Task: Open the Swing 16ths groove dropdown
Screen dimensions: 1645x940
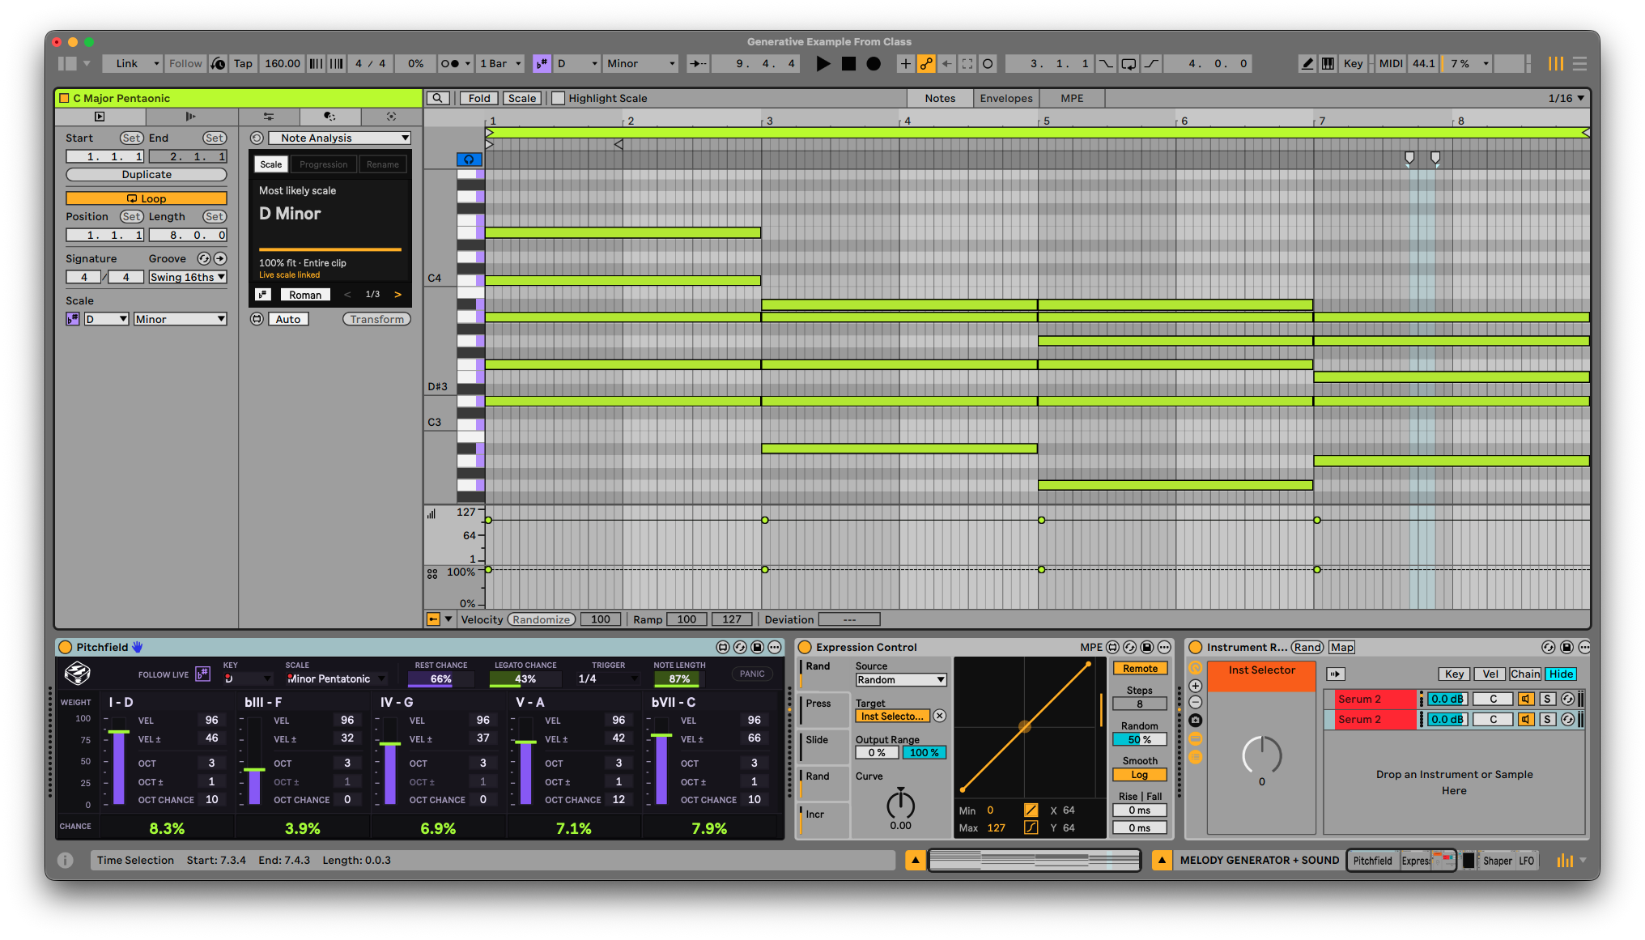Action: click(x=188, y=278)
